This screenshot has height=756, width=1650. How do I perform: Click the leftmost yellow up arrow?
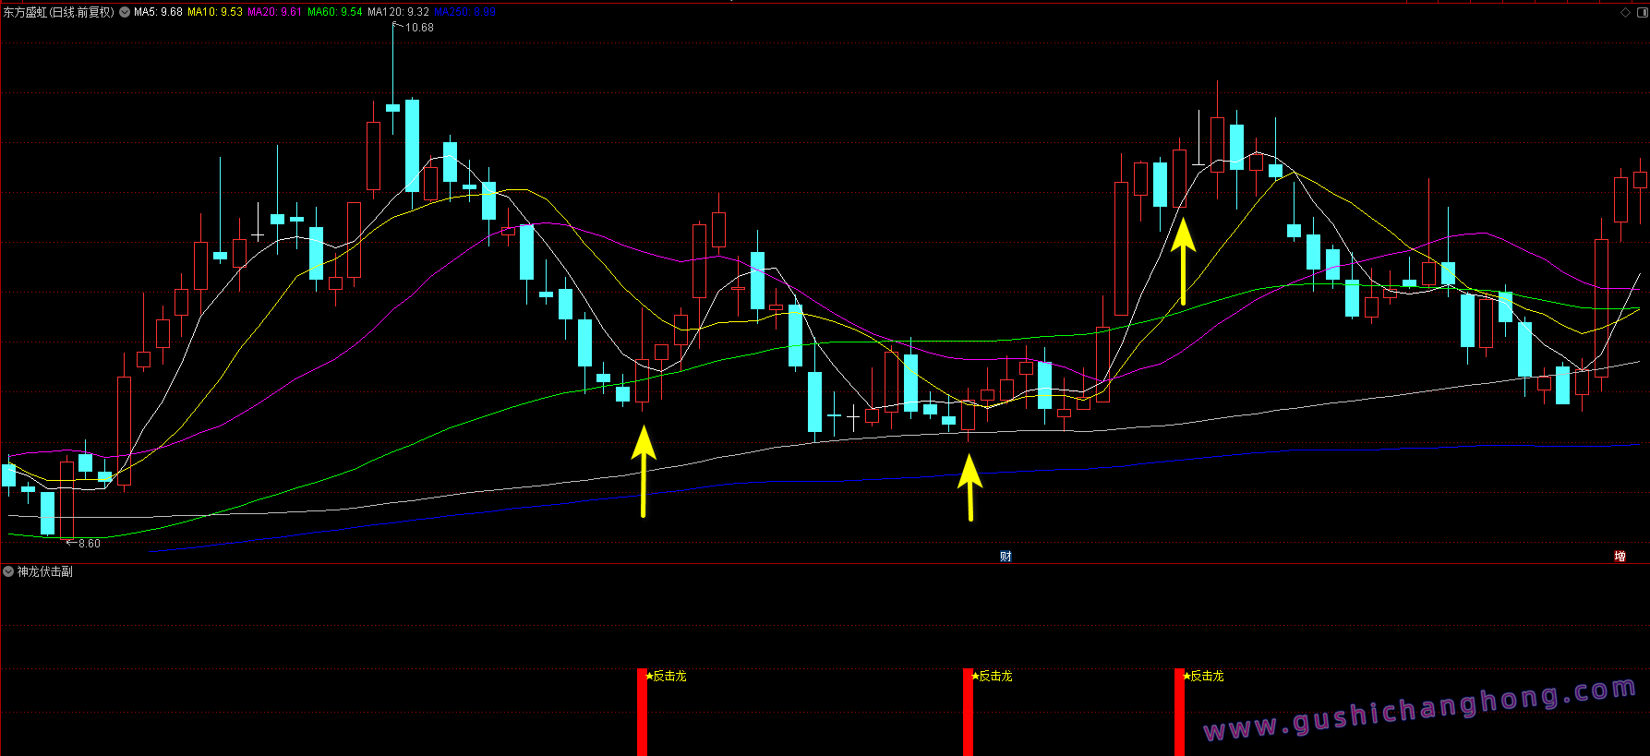644,469
